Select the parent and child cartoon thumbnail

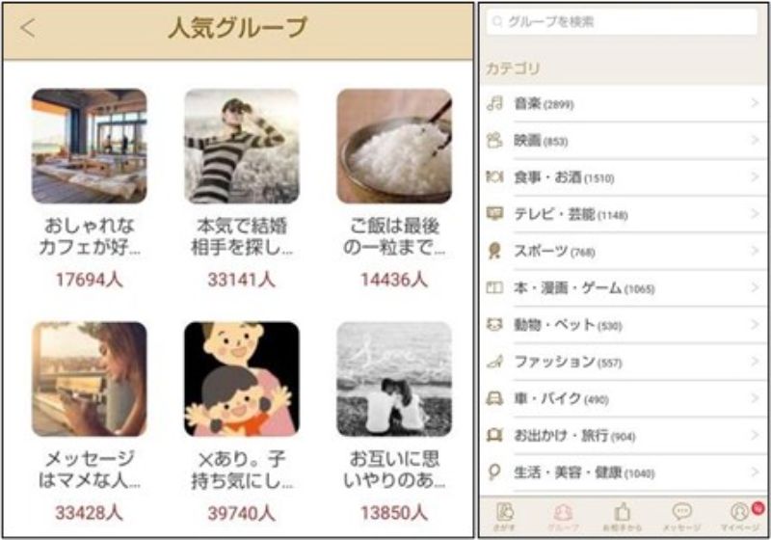(242, 379)
